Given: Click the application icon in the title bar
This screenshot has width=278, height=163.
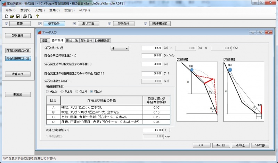Looking at the screenshot, I should coord(3,3).
